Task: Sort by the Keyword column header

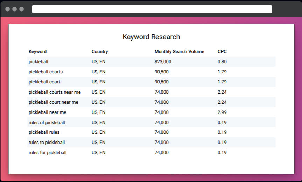Action: [x=37, y=52]
